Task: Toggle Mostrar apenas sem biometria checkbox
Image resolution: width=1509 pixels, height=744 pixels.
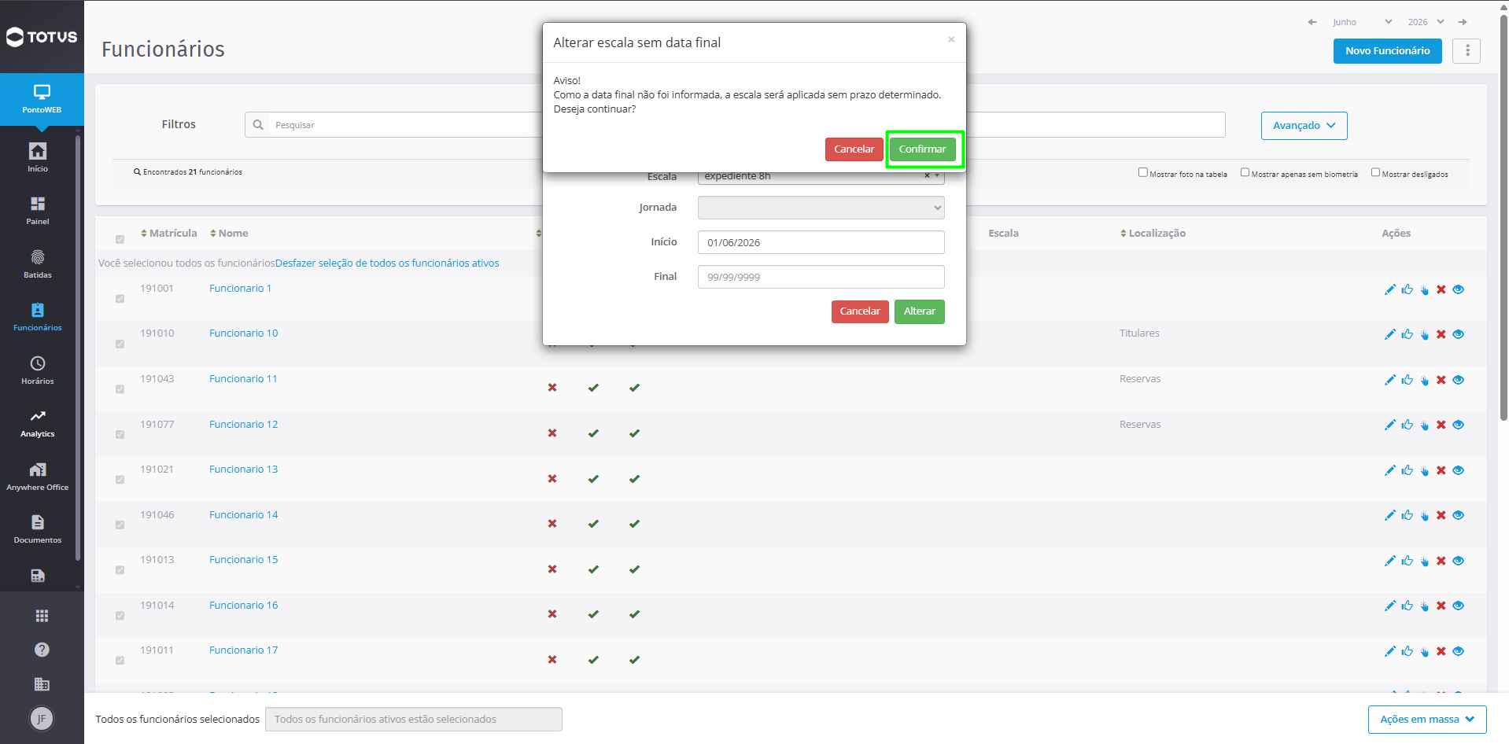Action: click(x=1245, y=172)
